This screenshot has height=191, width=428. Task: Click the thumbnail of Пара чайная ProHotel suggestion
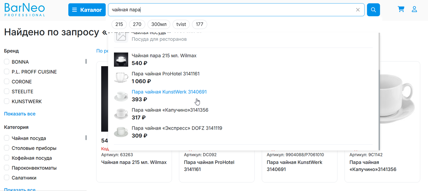pyautogui.click(x=121, y=78)
